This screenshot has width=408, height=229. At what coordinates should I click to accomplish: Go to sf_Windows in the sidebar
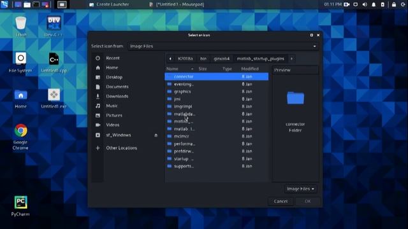click(119, 135)
